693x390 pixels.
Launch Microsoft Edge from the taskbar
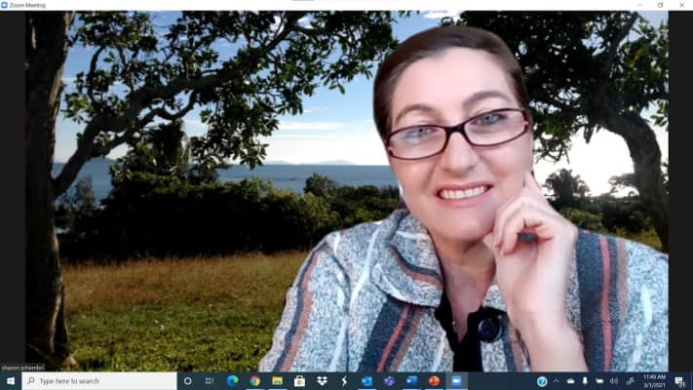pyautogui.click(x=233, y=381)
